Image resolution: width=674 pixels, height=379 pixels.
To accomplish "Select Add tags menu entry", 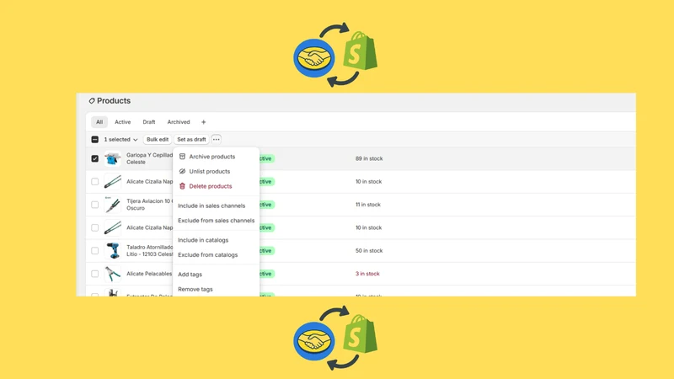I will pyautogui.click(x=190, y=275).
